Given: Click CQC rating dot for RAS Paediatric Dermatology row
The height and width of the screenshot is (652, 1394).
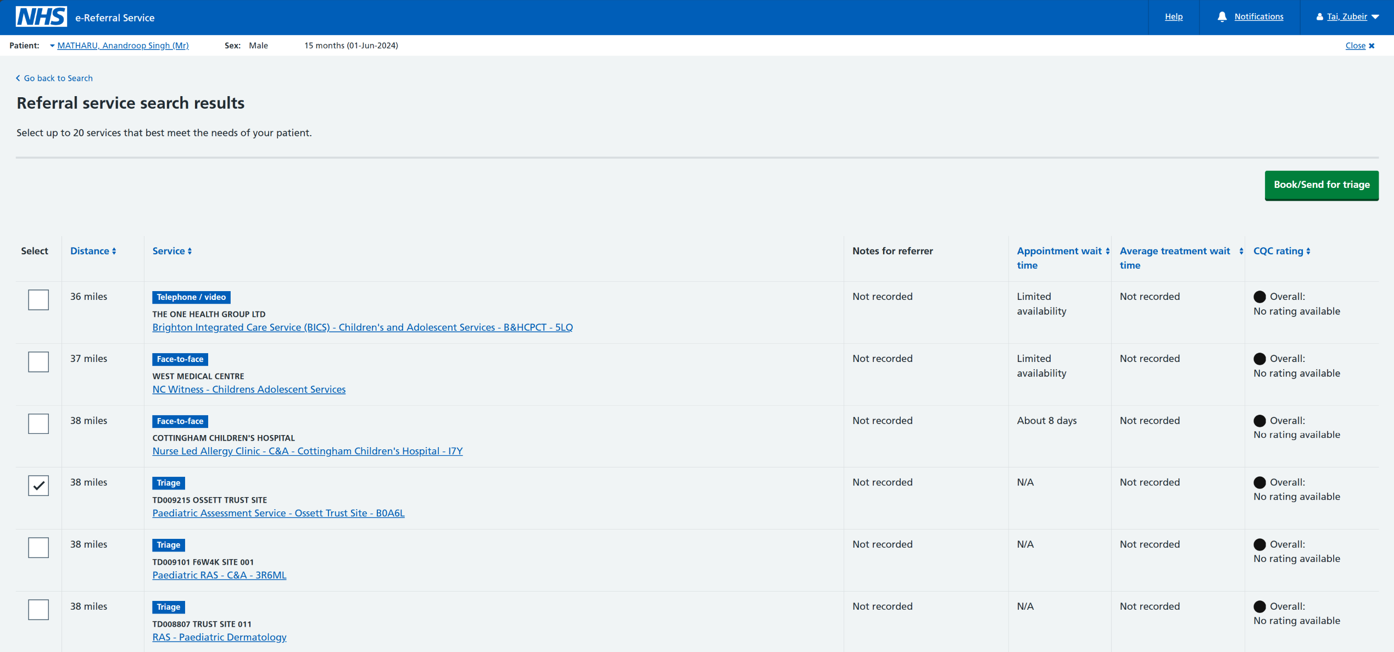Looking at the screenshot, I should (x=1260, y=606).
